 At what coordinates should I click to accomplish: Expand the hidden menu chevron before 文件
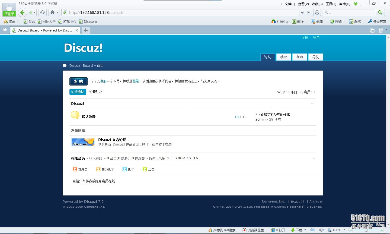pyautogui.click(x=281, y=4)
